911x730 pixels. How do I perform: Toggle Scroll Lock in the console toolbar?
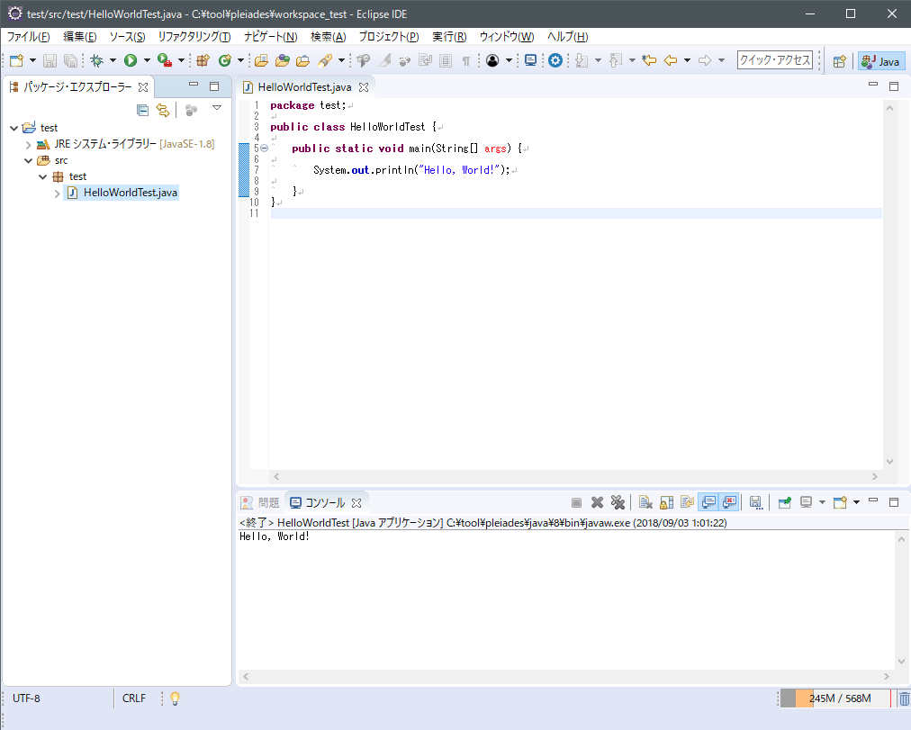tap(666, 502)
